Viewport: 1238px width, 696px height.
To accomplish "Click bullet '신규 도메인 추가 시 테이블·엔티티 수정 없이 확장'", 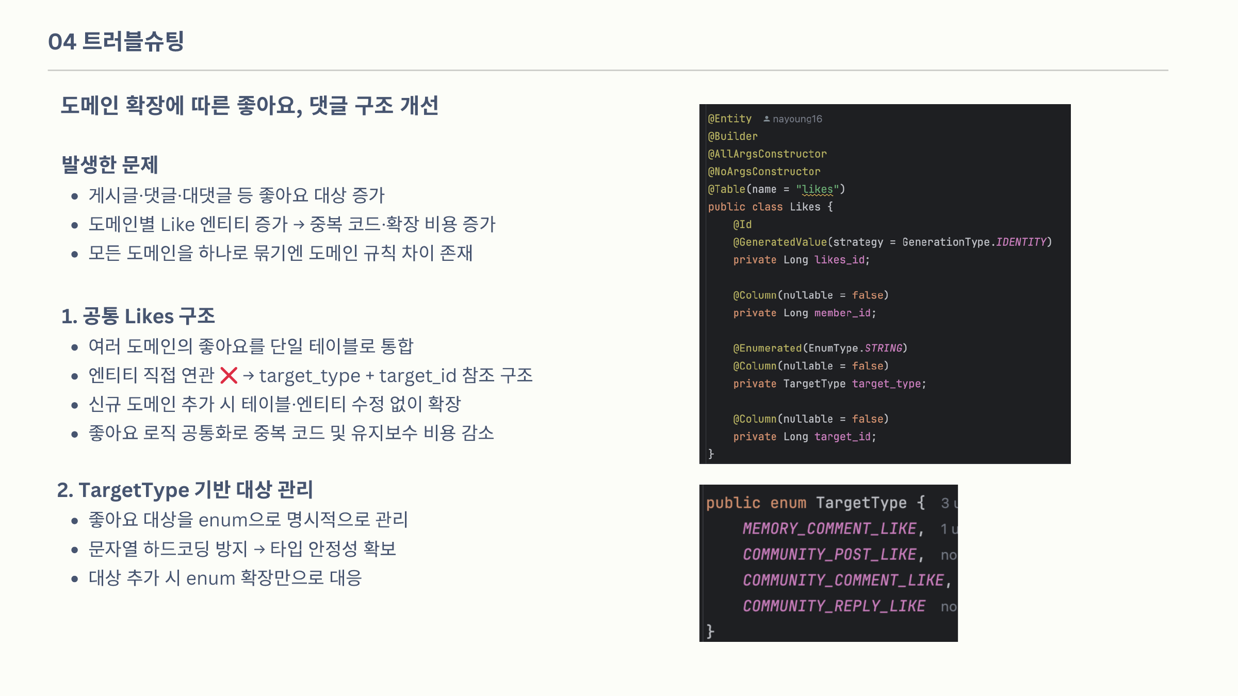I will coord(274,404).
